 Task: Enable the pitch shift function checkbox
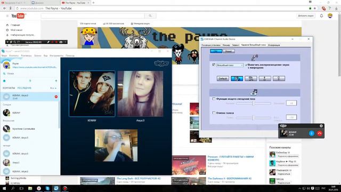[x=214, y=99]
